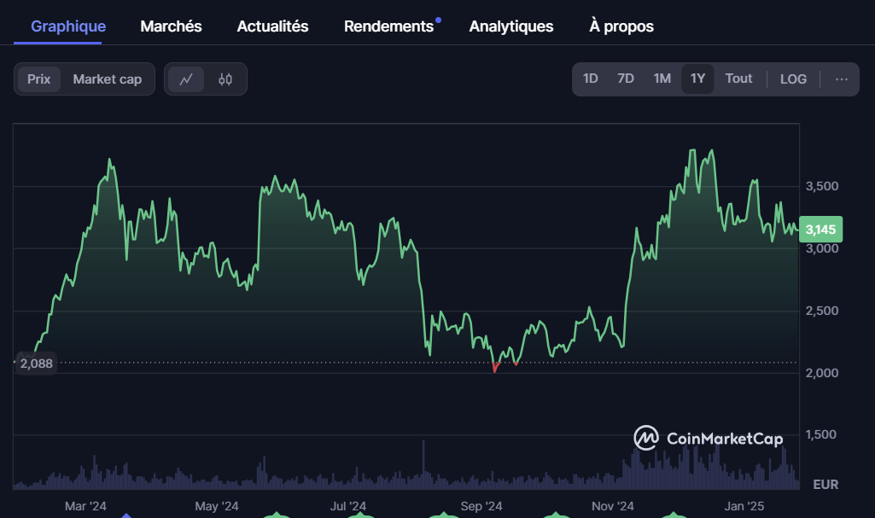
Task: Open the Actualités tab
Action: [x=272, y=26]
